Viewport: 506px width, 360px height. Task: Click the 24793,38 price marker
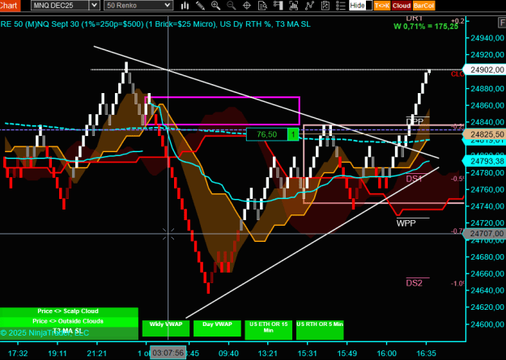pyautogui.click(x=485, y=160)
